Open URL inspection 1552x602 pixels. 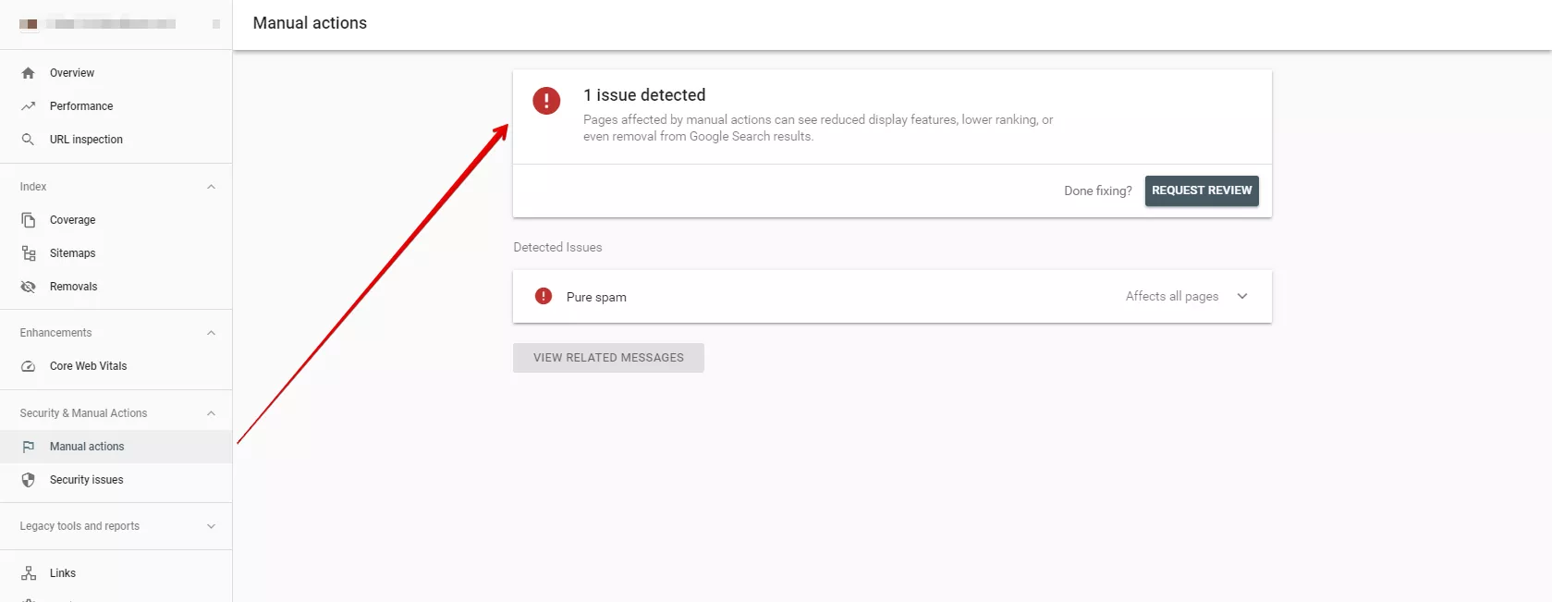point(116,140)
